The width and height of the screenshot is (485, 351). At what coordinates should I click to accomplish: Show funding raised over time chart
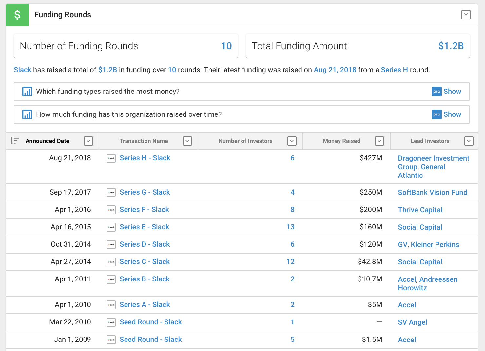(452, 114)
